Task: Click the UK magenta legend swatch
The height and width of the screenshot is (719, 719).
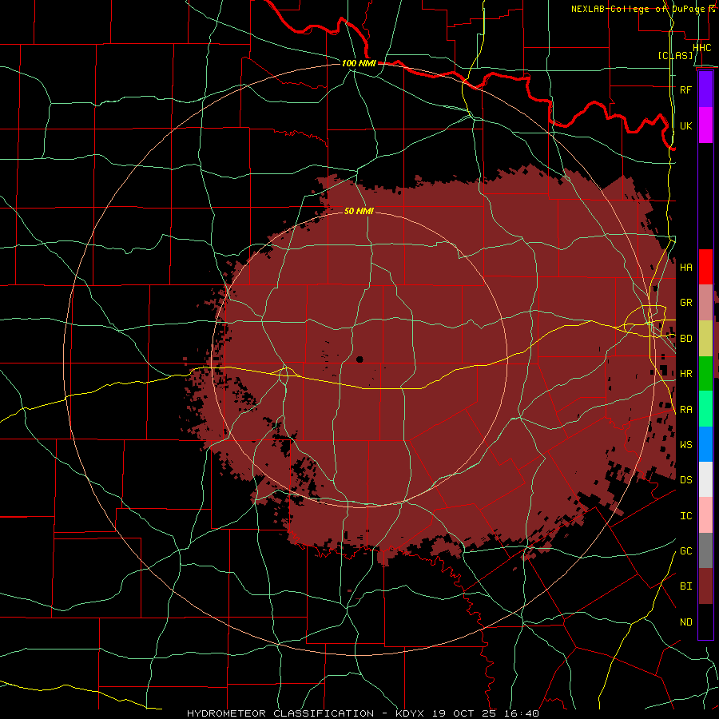Action: (705, 125)
